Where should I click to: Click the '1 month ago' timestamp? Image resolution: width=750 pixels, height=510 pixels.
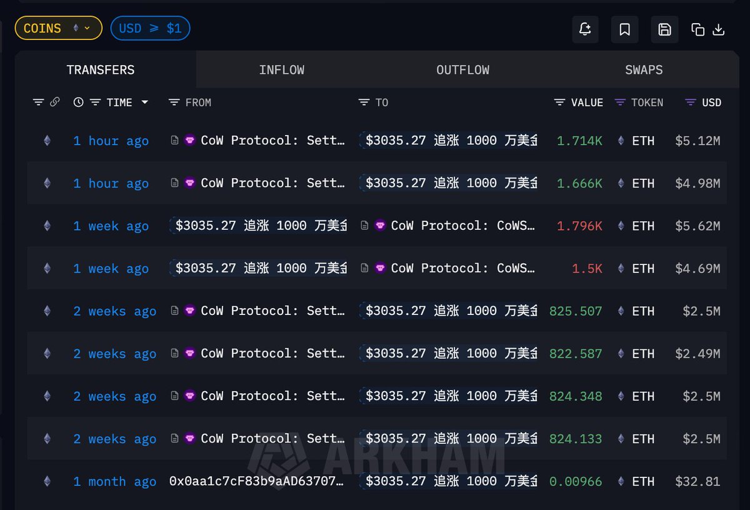tap(114, 481)
